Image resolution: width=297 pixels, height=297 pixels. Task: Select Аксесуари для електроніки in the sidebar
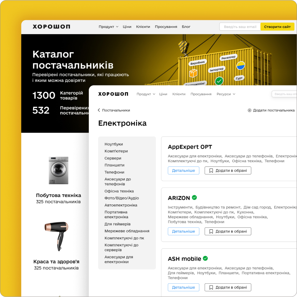click(x=119, y=259)
